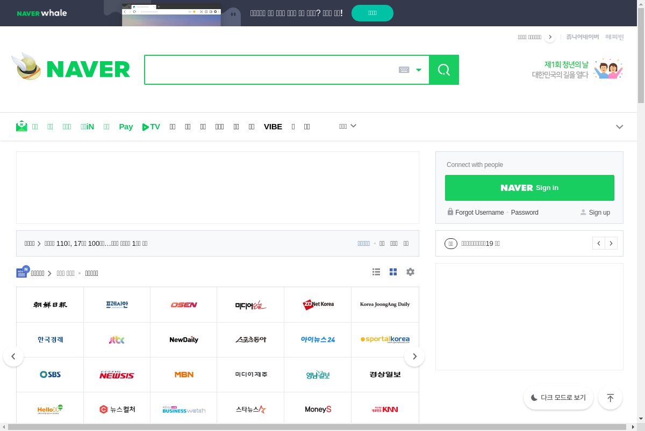Open the HelloDD press logo
The image size is (645, 431).
tap(50, 410)
